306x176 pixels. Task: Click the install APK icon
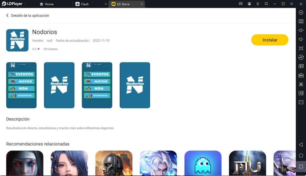(x=301, y=75)
